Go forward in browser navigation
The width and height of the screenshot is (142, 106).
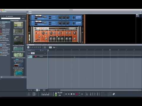(x=4, y=16)
